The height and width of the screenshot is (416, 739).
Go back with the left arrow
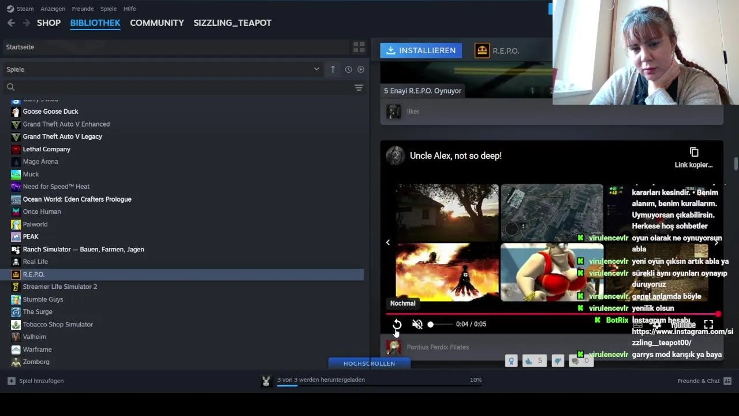click(x=11, y=23)
